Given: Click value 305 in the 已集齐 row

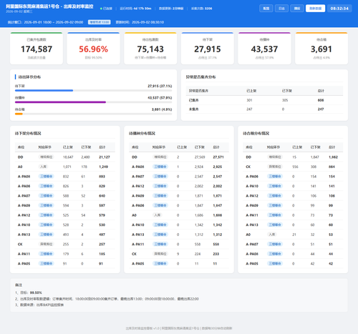Looking at the screenshot, I should pyautogui.click(x=285, y=100).
